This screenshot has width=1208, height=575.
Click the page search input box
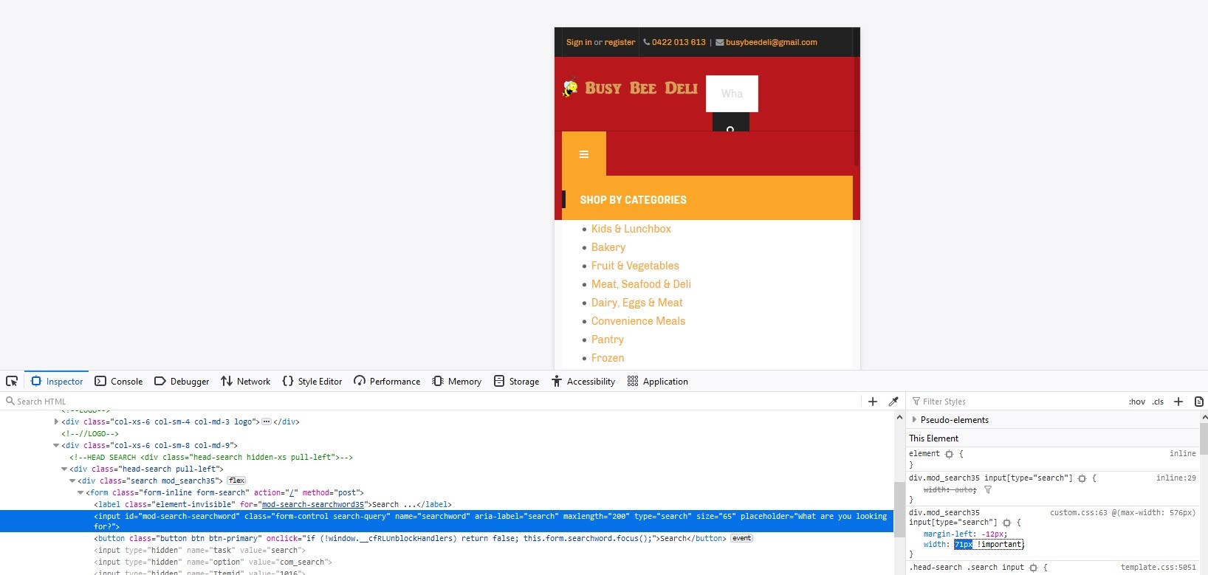(x=732, y=94)
